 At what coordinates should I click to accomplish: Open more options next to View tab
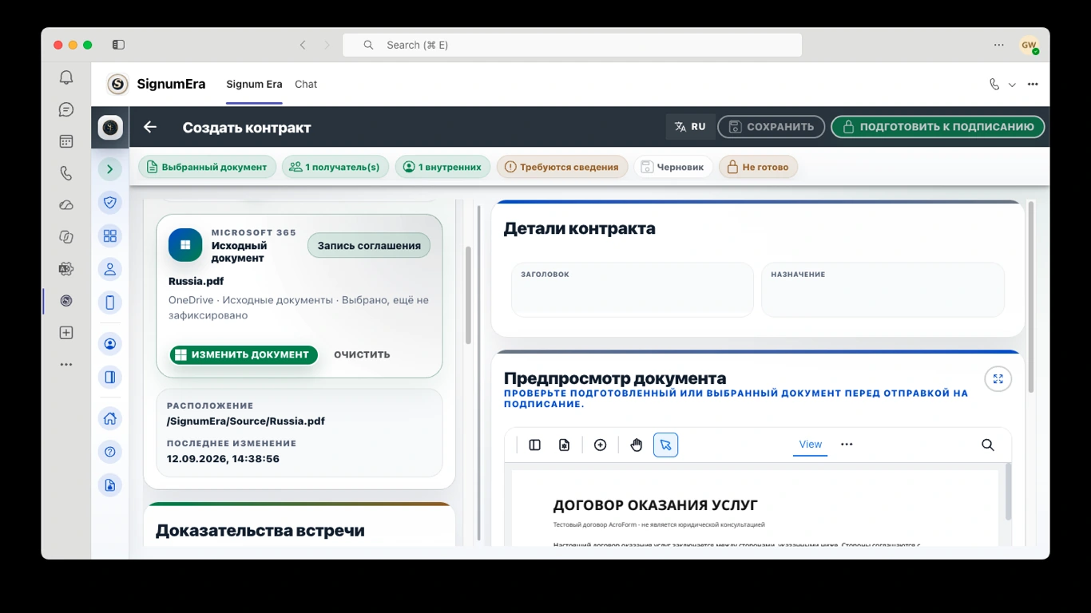click(x=847, y=445)
